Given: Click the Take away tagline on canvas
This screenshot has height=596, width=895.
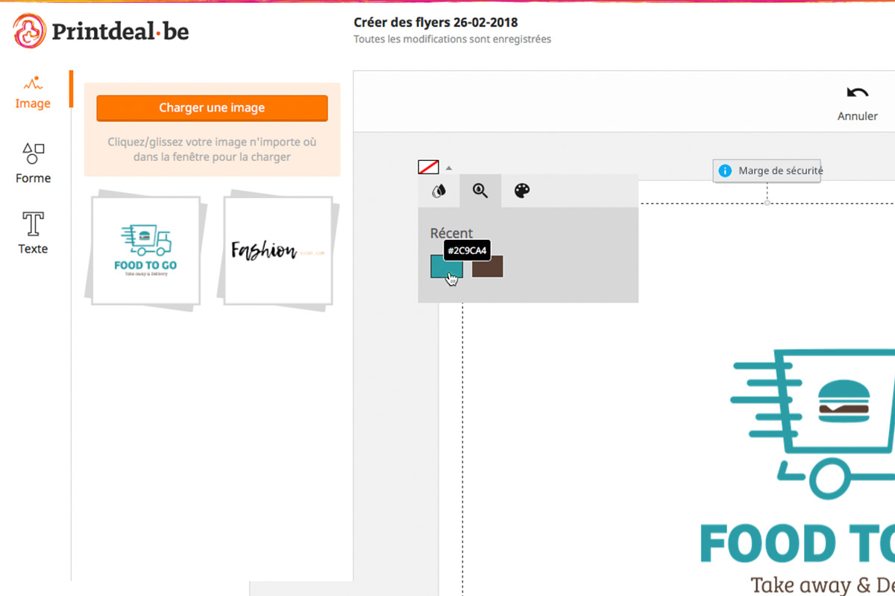Looking at the screenshot, I should point(823,585).
